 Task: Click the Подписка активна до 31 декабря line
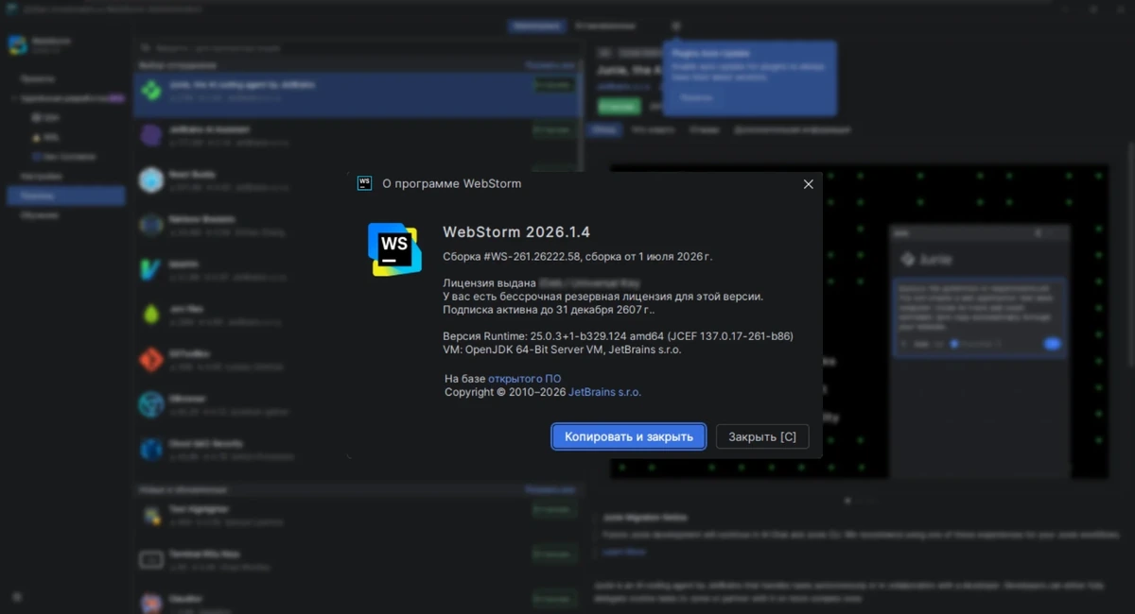(x=549, y=309)
